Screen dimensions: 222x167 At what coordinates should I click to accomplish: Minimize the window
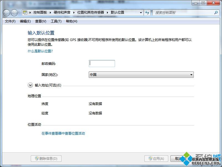coord(196,3)
